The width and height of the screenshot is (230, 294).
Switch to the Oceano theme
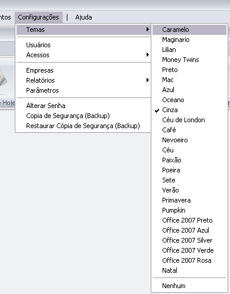click(x=189, y=100)
